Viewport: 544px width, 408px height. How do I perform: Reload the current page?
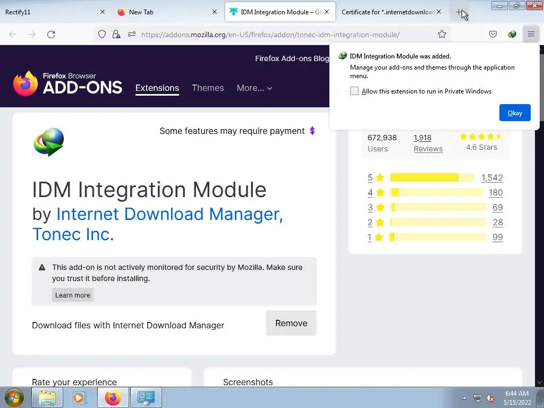tap(51, 35)
